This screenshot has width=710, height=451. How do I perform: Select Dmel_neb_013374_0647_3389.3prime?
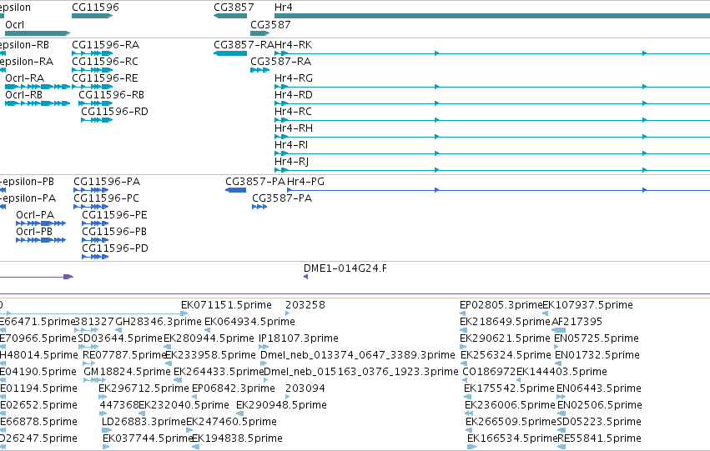tap(358, 355)
